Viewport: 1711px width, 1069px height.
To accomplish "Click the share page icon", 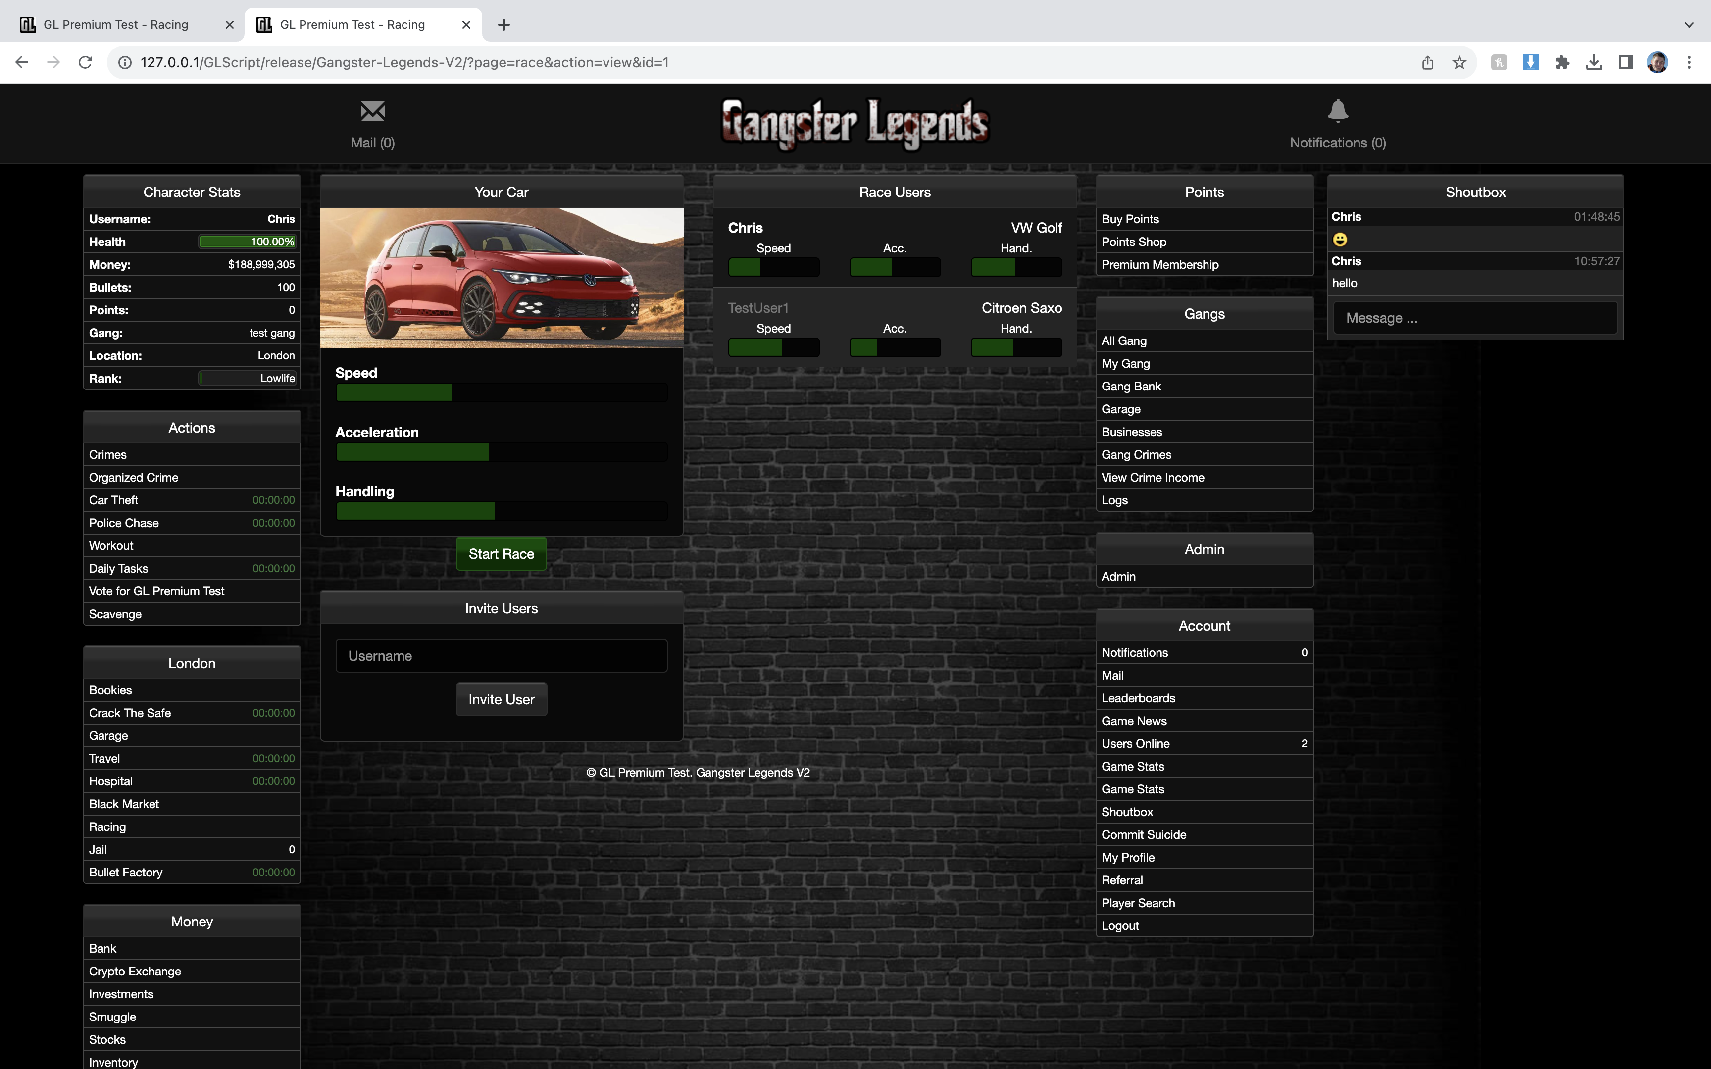I will coord(1427,62).
